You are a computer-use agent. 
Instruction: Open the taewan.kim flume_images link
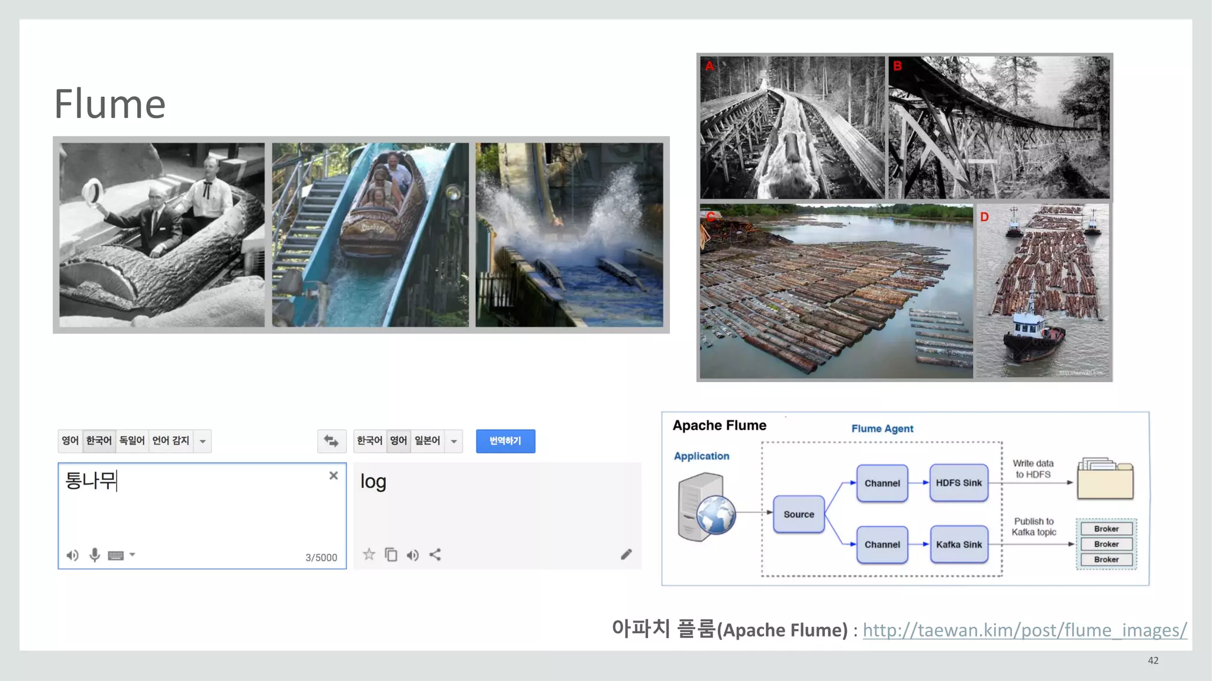pos(1024,630)
